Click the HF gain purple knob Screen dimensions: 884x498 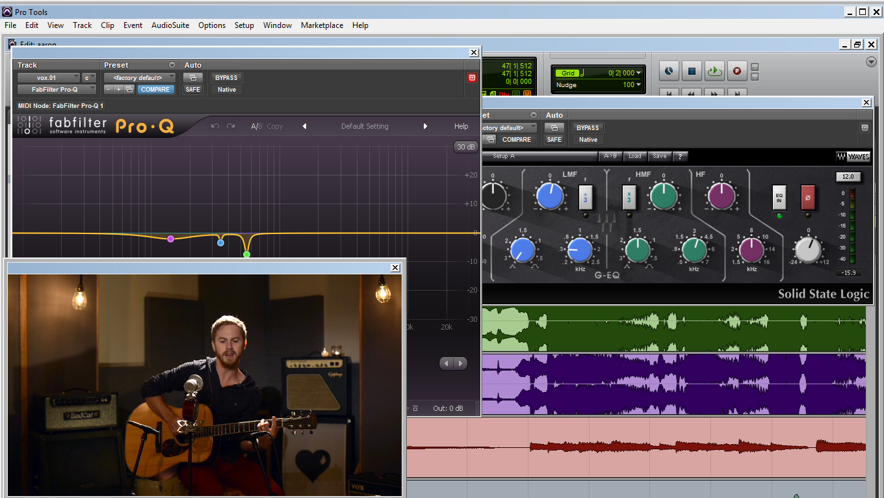click(x=721, y=196)
